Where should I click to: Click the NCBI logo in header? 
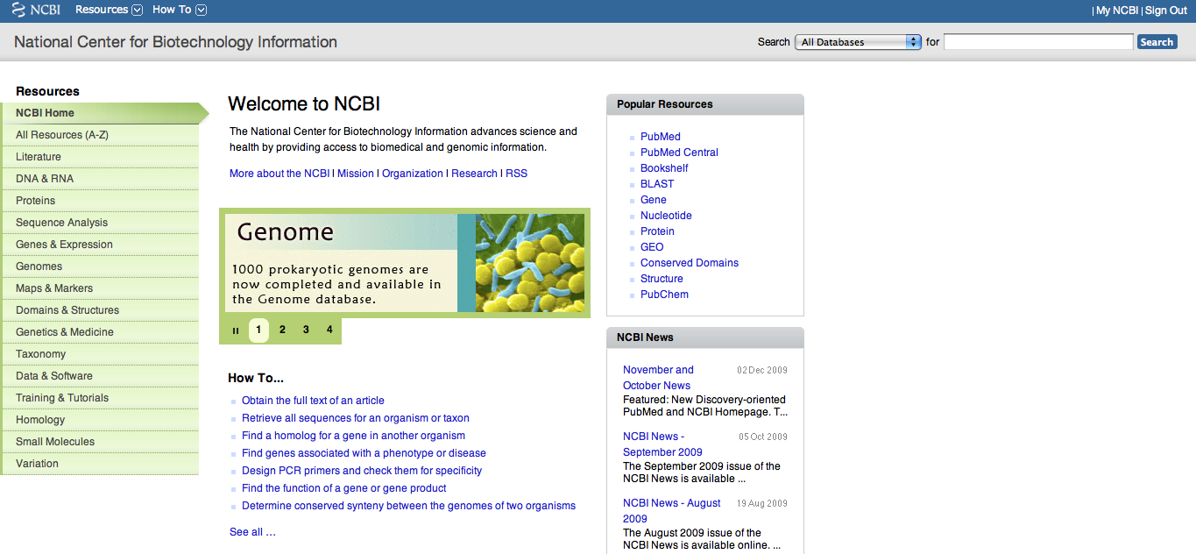(x=36, y=10)
